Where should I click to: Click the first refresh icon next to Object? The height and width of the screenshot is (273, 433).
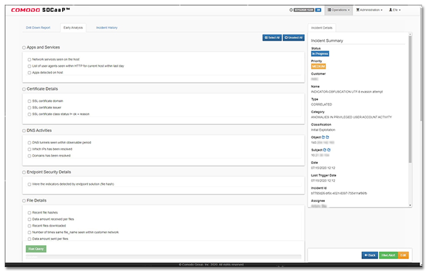click(x=323, y=137)
